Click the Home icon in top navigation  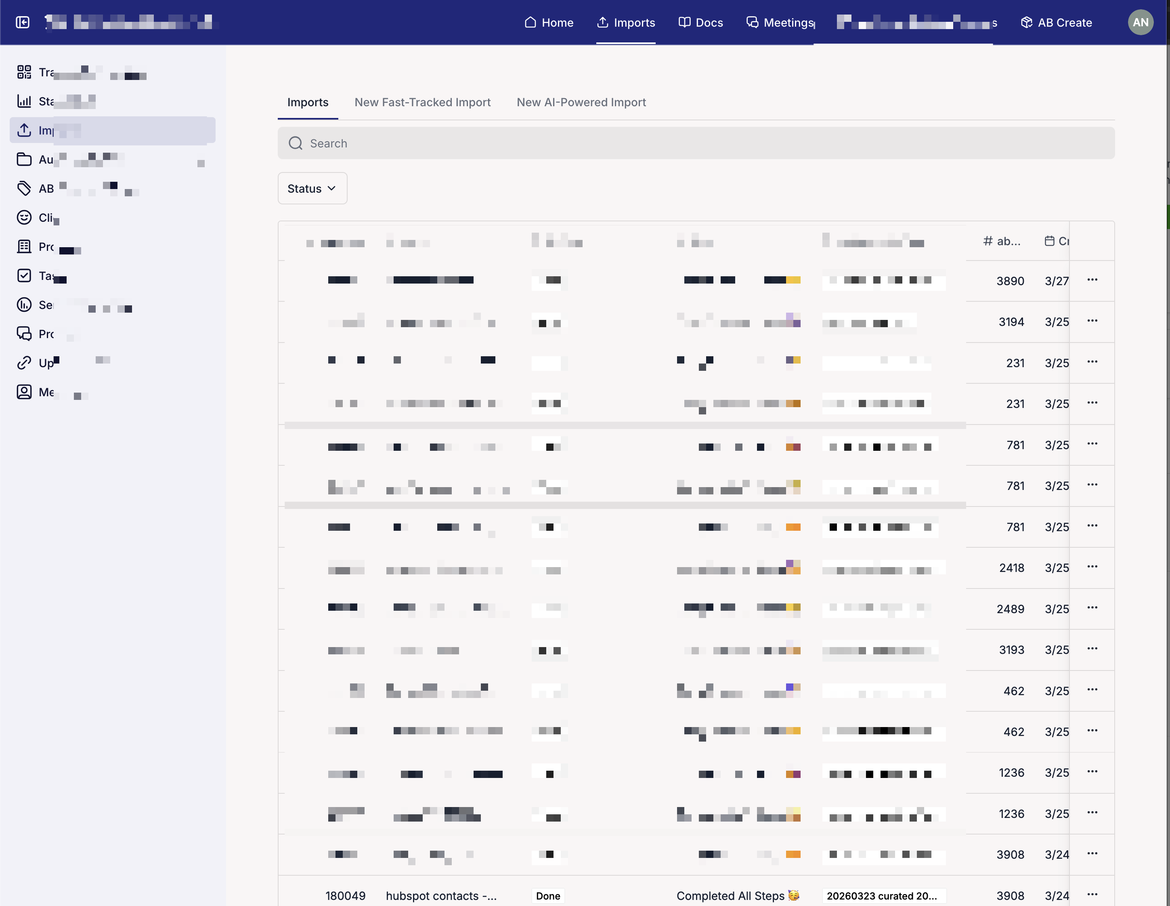[x=530, y=22]
